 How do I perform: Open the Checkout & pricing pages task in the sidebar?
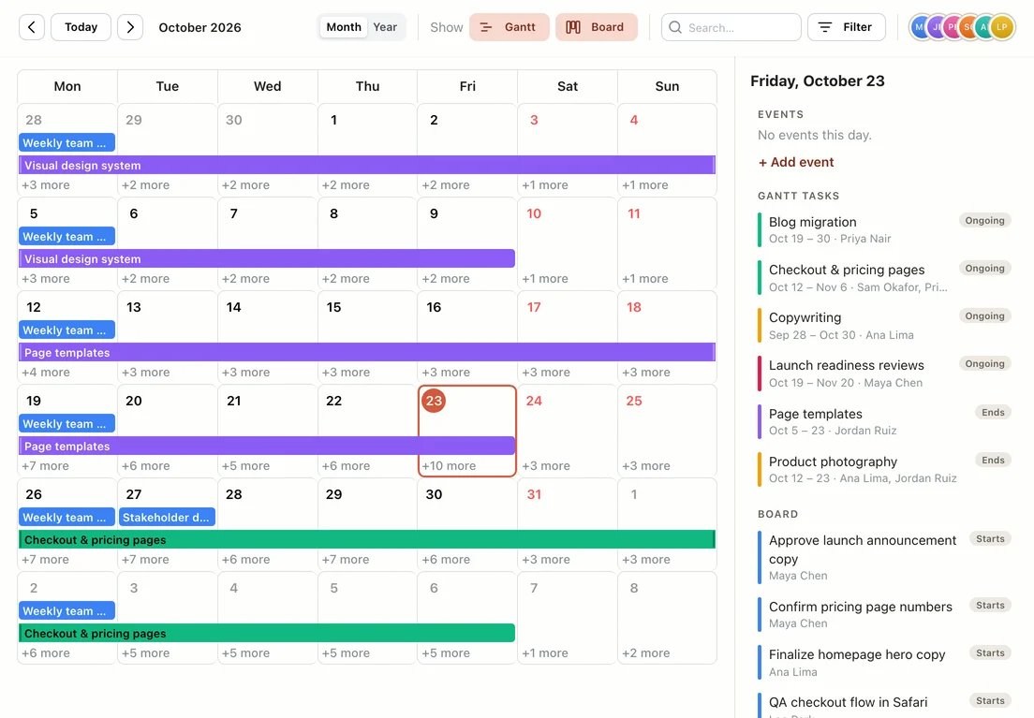coord(884,278)
